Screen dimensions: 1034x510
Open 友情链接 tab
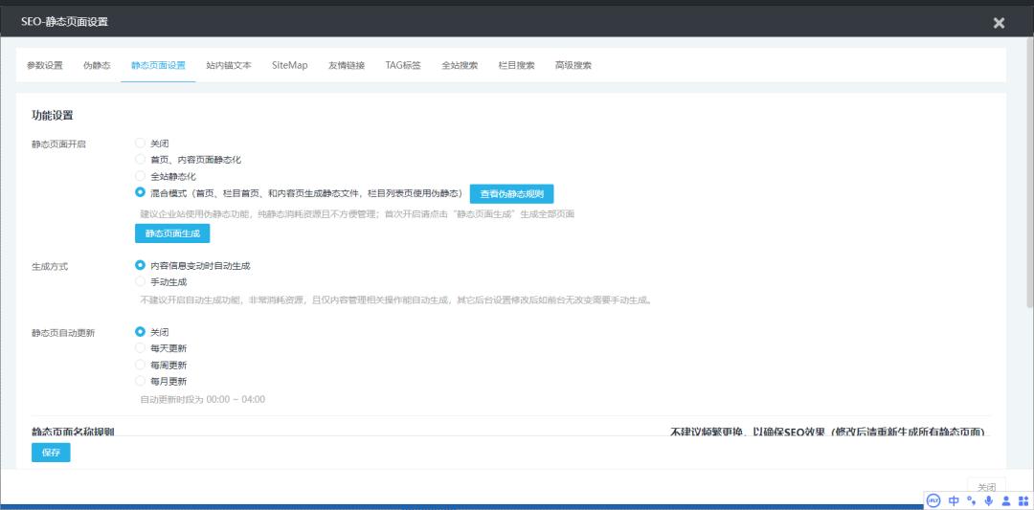[x=347, y=65]
